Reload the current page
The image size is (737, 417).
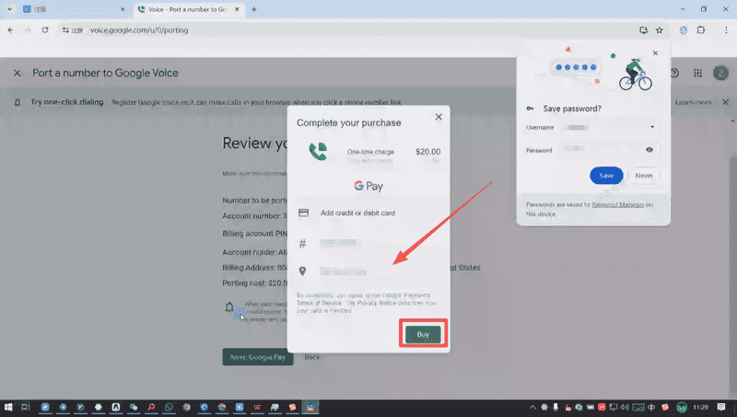(45, 30)
